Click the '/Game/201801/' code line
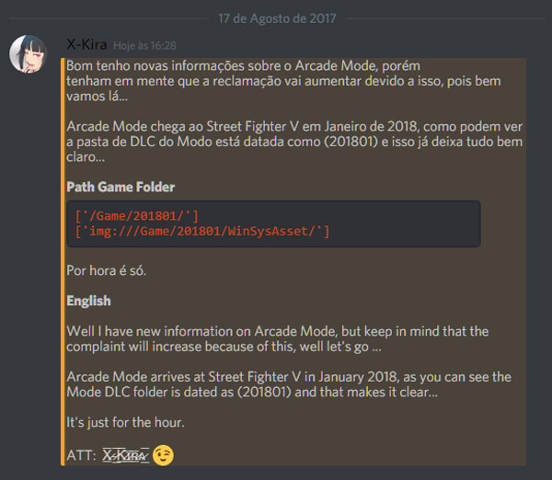 pyautogui.click(x=136, y=215)
